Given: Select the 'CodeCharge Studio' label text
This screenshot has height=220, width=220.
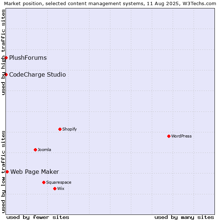Looking at the screenshot, I should click(x=37, y=74).
